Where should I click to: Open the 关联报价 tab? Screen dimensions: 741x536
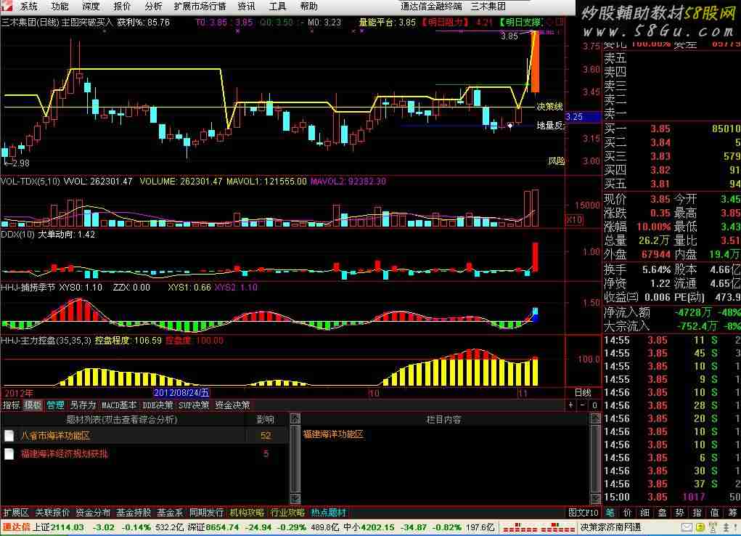(x=52, y=513)
